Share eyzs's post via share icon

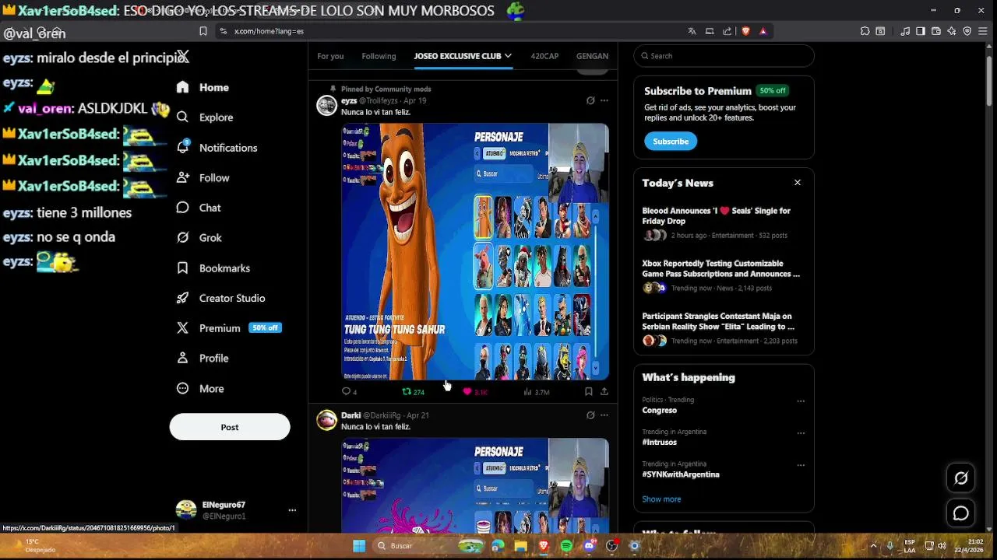[604, 392]
